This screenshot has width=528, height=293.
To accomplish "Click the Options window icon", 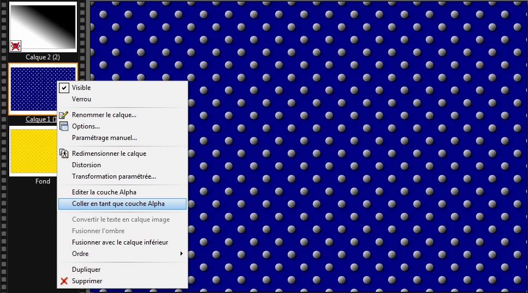I will [64, 126].
